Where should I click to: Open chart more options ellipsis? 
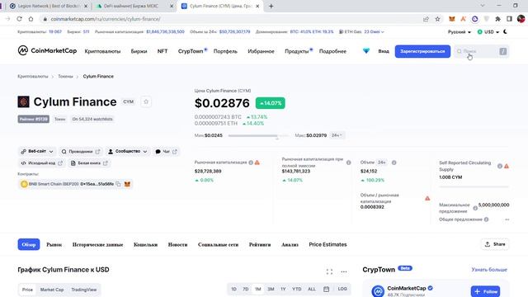tap(344, 271)
